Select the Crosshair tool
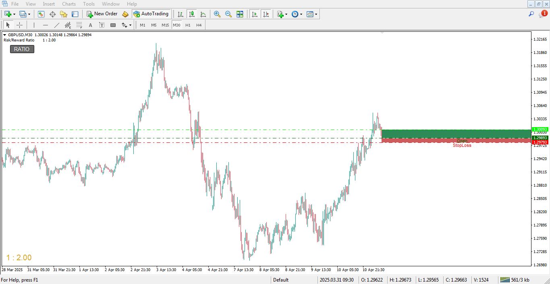This screenshot has width=550, height=284. 19,25
